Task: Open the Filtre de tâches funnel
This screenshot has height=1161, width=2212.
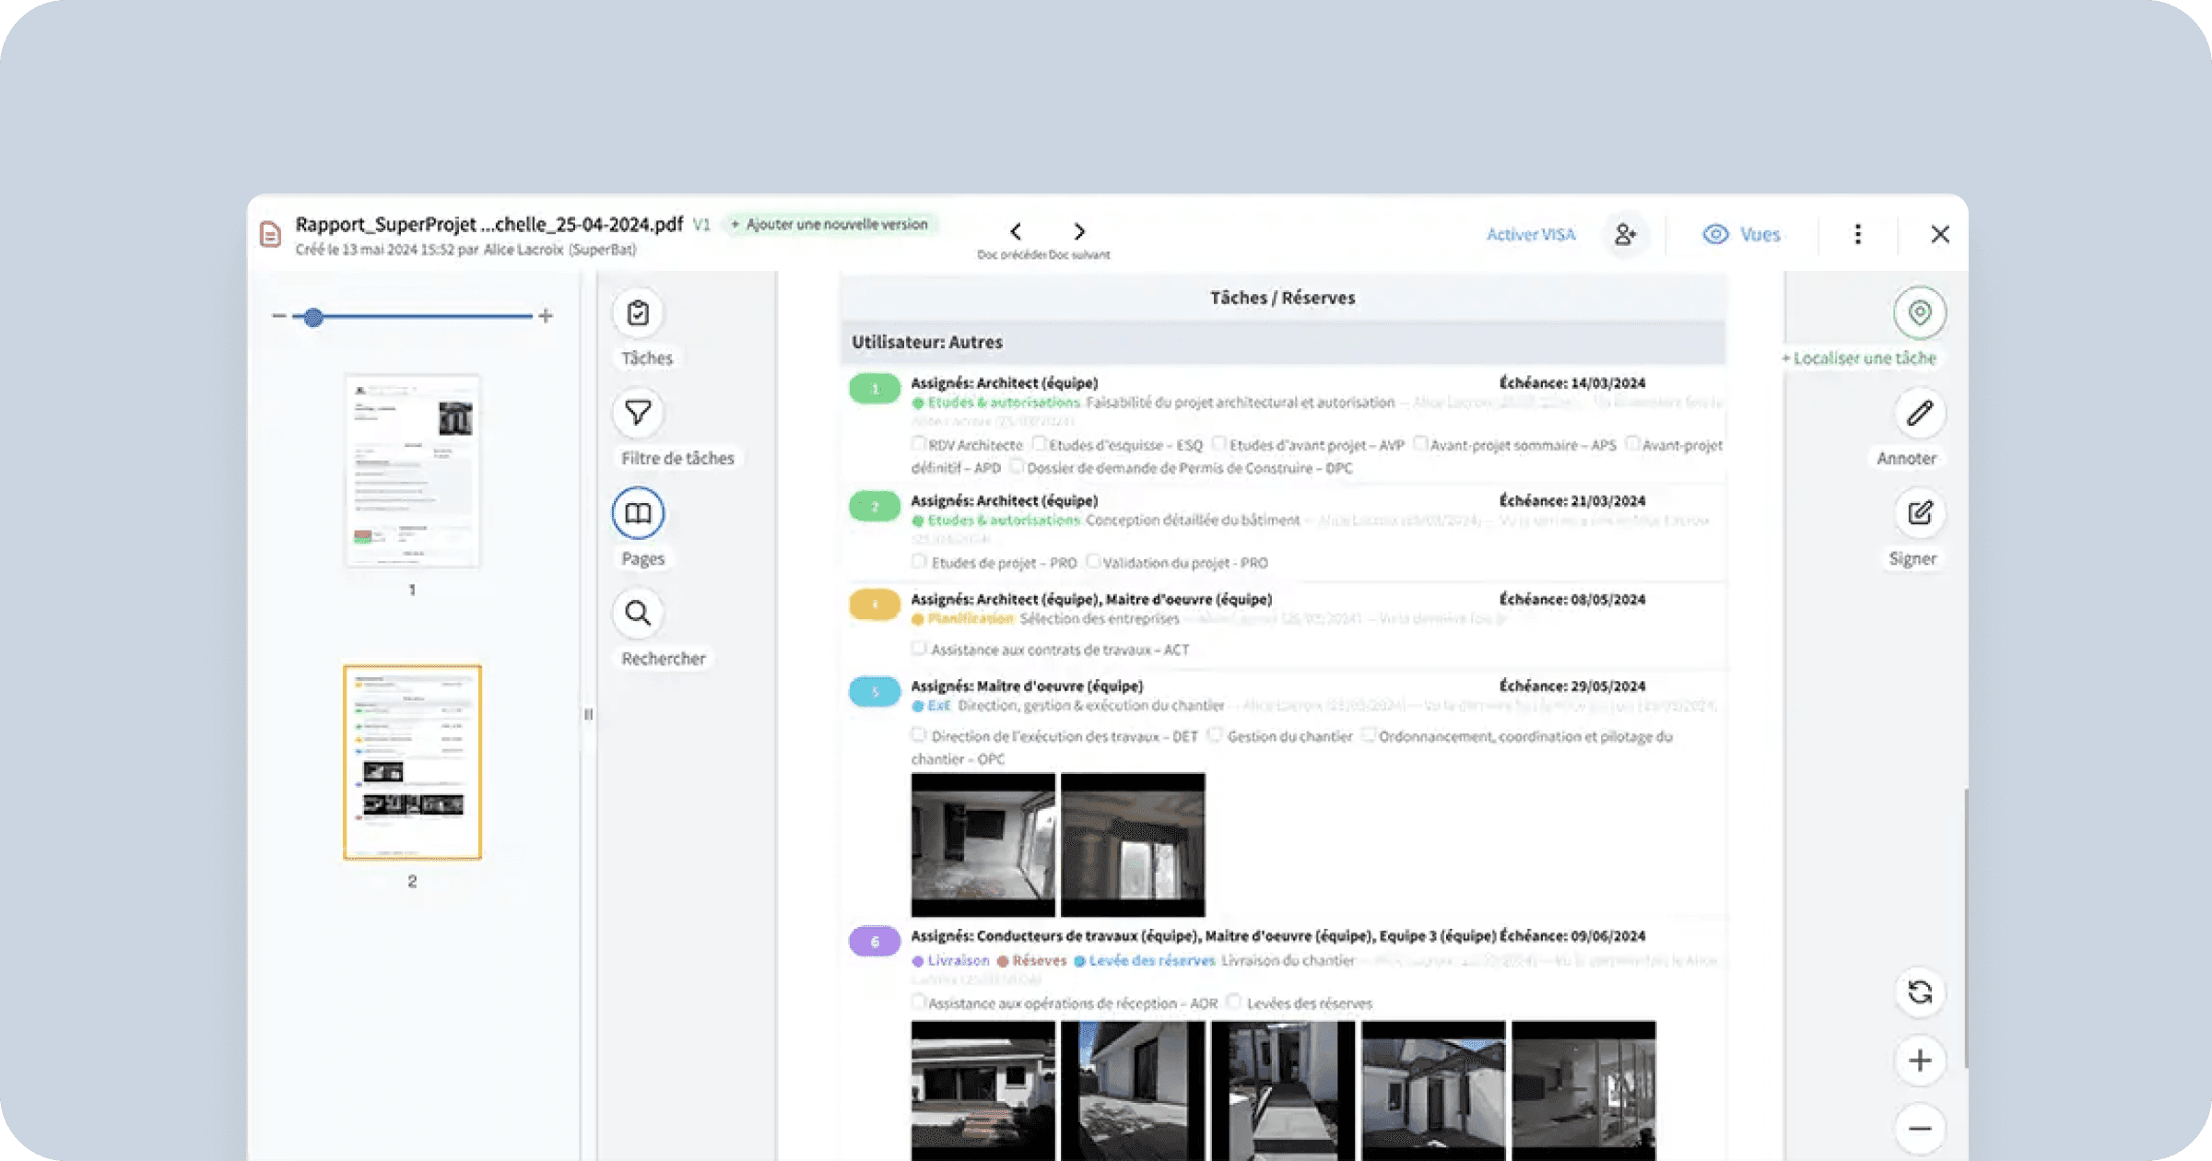Action: (x=638, y=413)
